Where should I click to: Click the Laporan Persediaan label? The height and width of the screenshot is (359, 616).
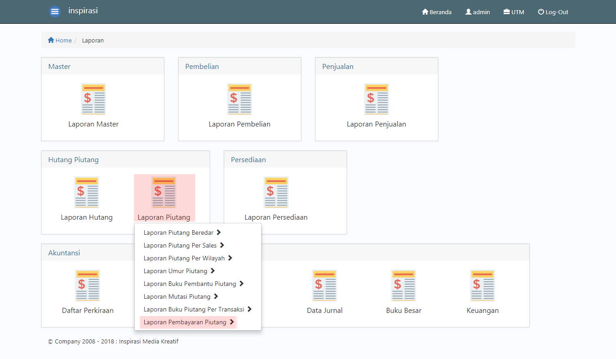276,217
